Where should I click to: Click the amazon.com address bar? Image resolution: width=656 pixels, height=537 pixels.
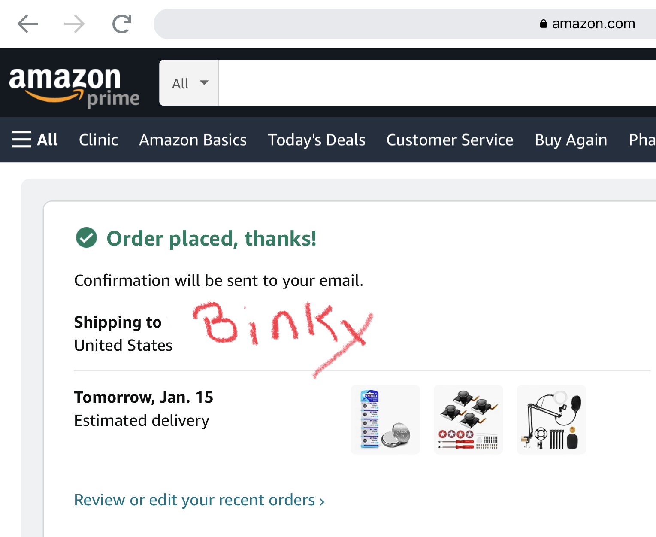pyautogui.click(x=405, y=24)
